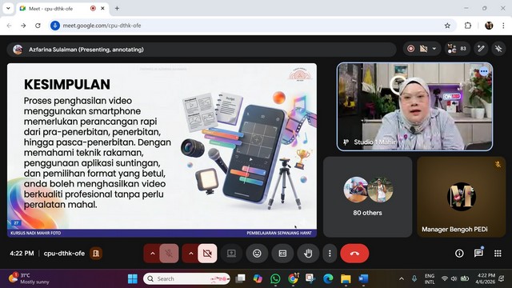Turn the camera on

(207, 254)
